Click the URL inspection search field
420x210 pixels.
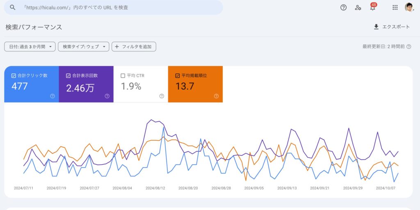click(x=119, y=7)
